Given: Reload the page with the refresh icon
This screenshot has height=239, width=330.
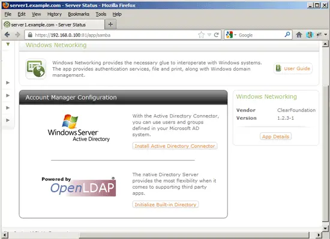Looking at the screenshot, I should tap(216, 35).
